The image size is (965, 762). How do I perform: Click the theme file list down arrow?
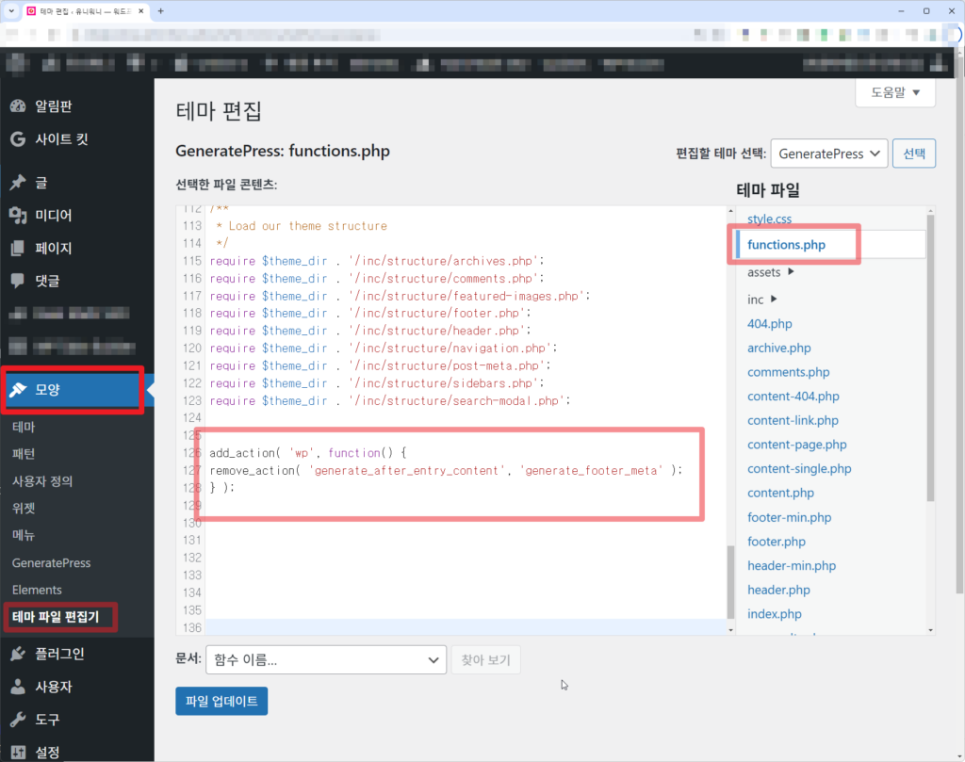(x=930, y=630)
